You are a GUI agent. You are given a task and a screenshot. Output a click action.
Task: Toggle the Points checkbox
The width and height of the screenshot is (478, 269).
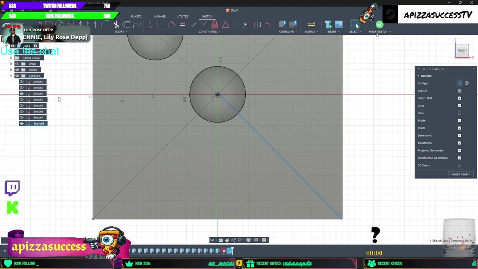[460, 128]
